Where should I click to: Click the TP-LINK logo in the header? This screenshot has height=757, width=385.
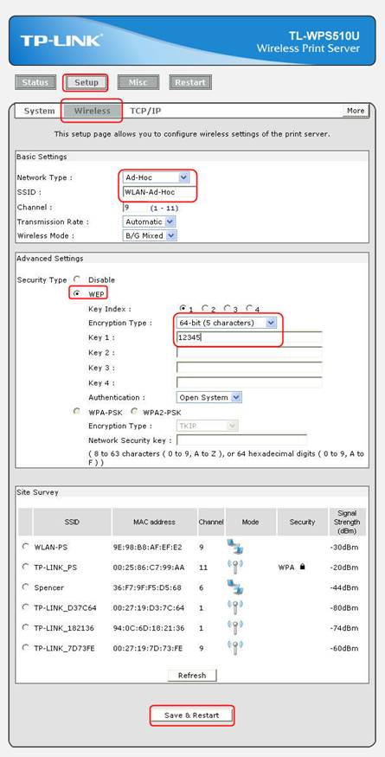61,41
